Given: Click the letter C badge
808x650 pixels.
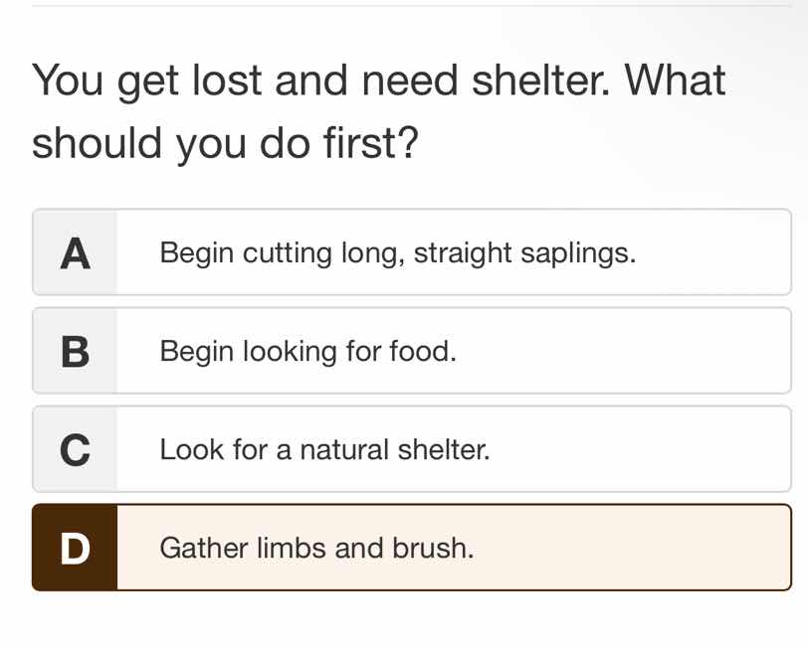Looking at the screenshot, I should pyautogui.click(x=76, y=449).
